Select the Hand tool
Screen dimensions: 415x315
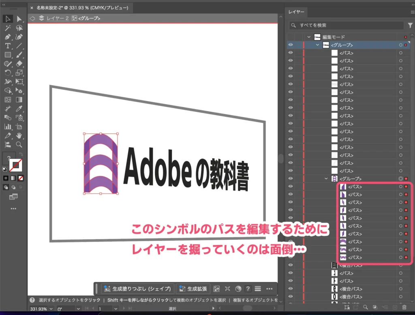(19, 135)
